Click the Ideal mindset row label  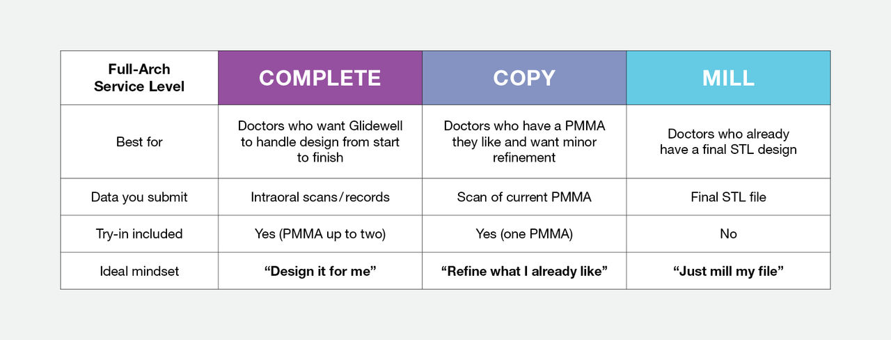tap(139, 271)
